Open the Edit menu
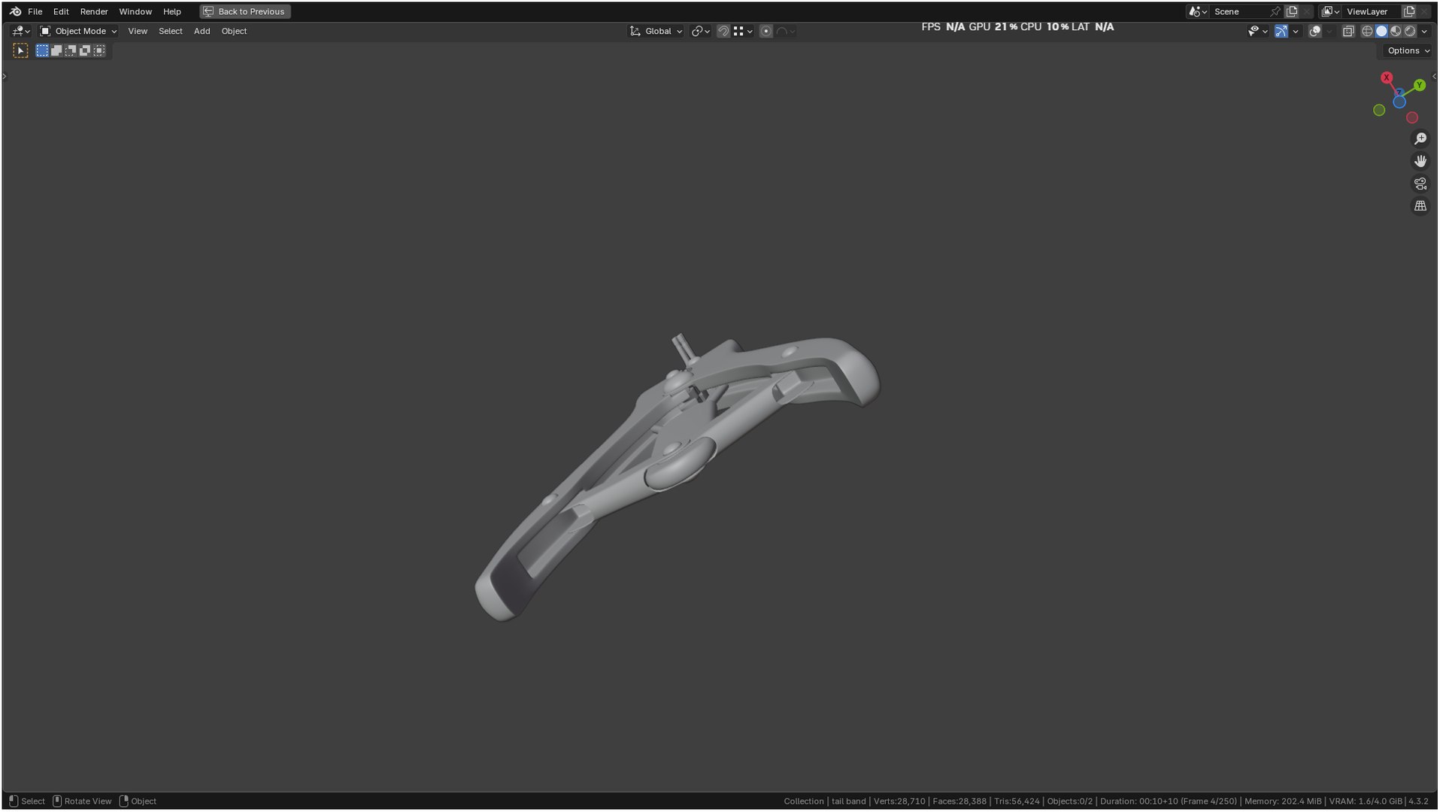 [61, 11]
